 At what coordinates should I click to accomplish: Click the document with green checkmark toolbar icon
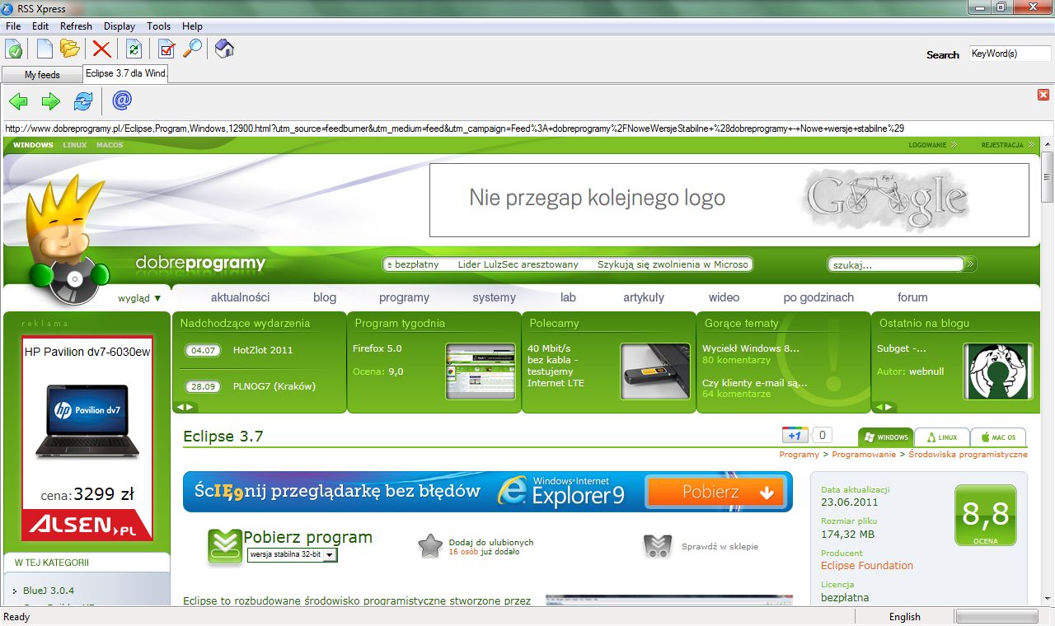click(x=14, y=49)
